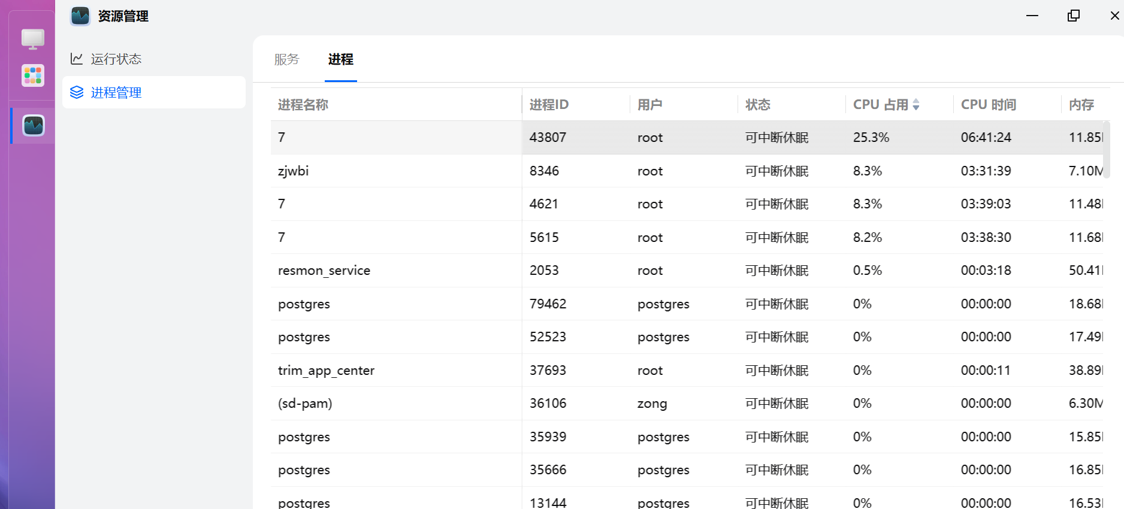
Task: Select the resource monitor dock icon
Action: click(34, 126)
